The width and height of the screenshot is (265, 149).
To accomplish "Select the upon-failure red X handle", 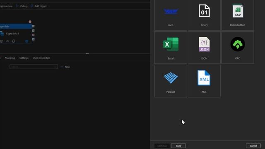I will [x=33, y=35].
